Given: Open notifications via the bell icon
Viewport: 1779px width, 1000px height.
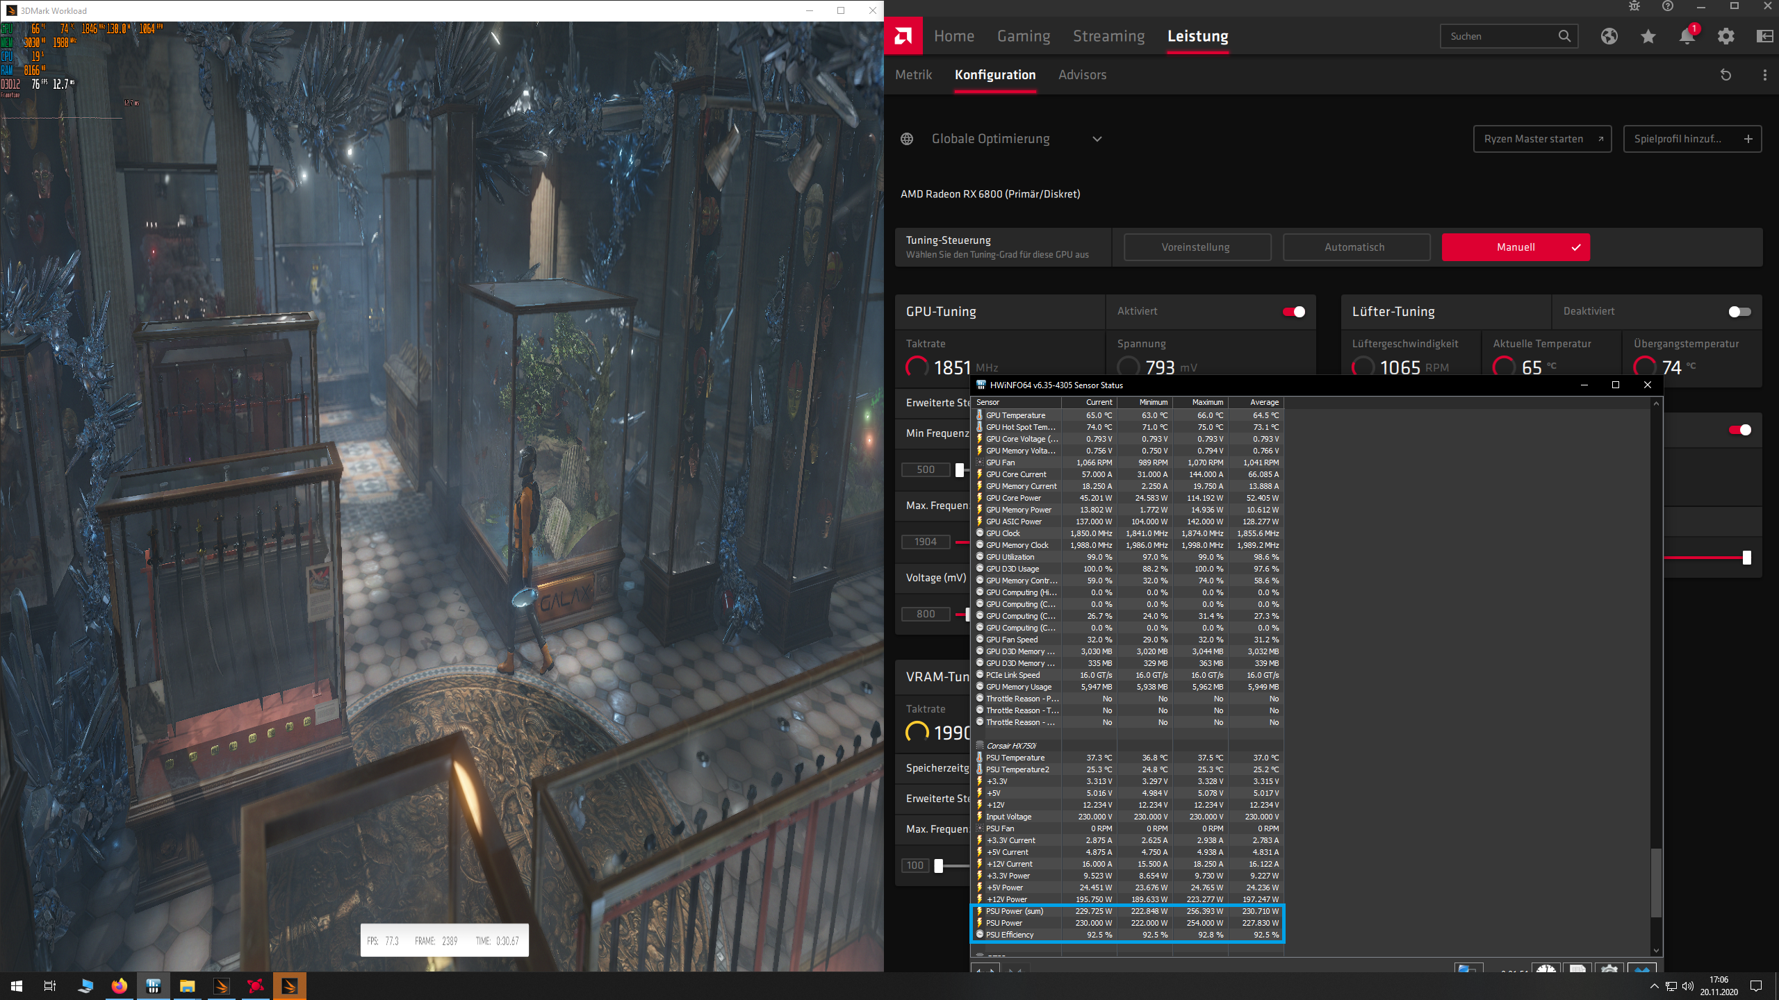Looking at the screenshot, I should [1687, 36].
